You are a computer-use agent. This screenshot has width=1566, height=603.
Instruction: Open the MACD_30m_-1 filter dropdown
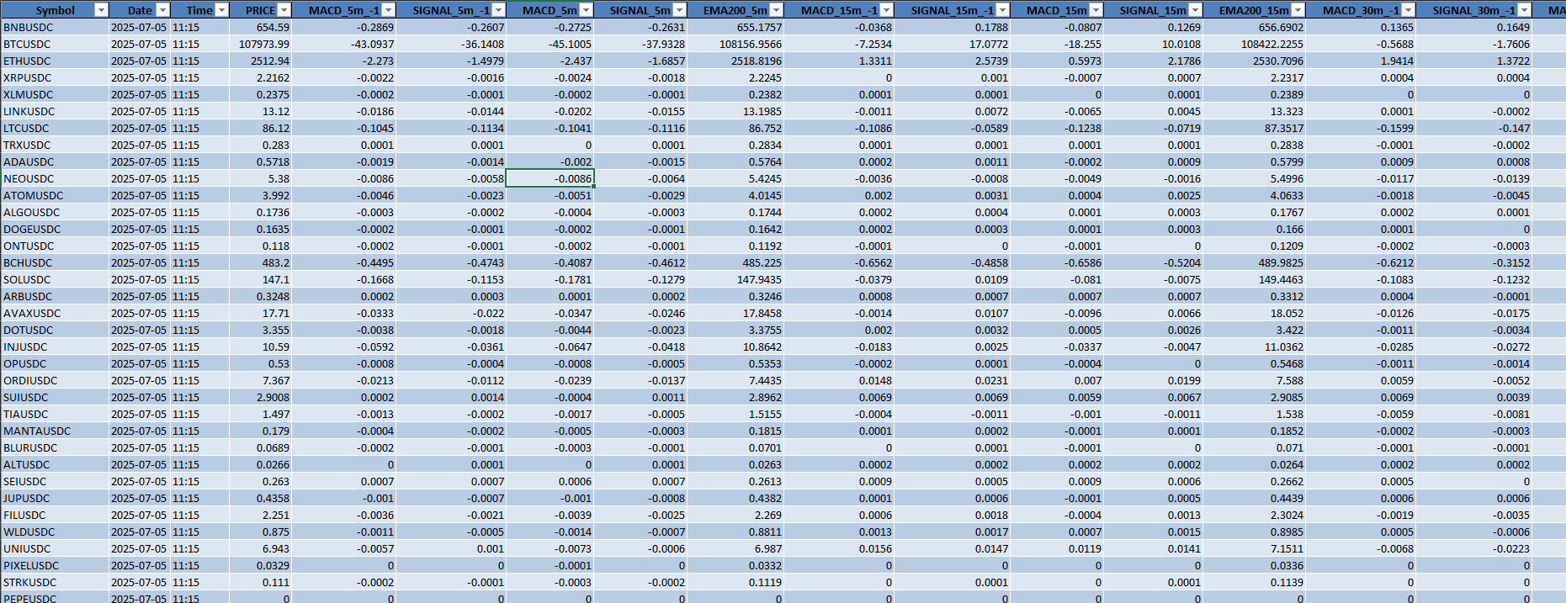pos(1408,10)
